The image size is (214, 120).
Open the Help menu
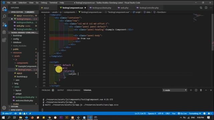(x=62, y=3)
